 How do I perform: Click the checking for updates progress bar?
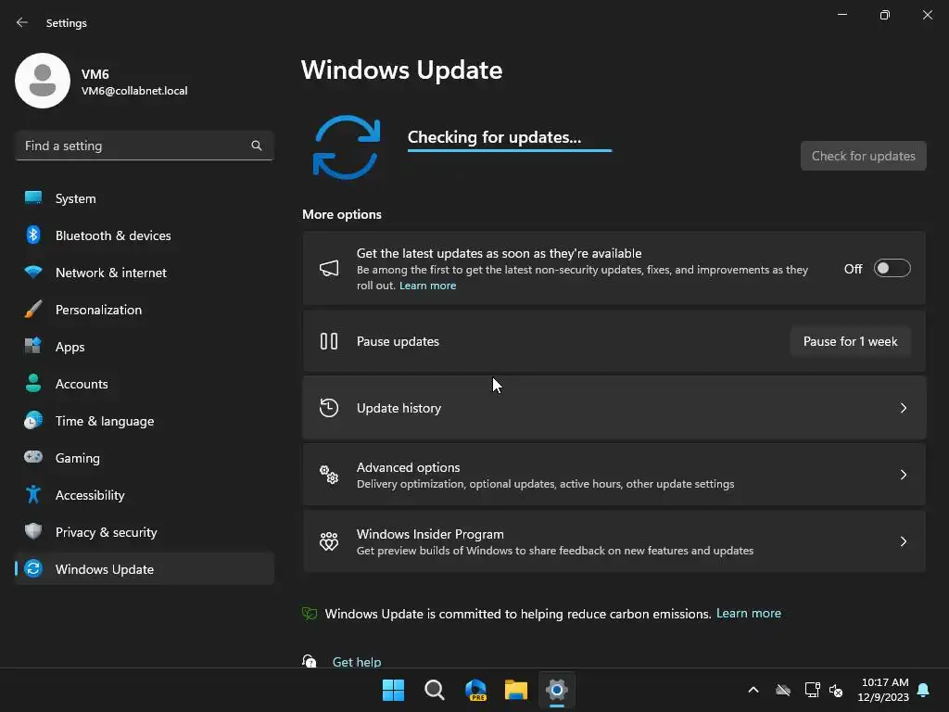point(510,150)
